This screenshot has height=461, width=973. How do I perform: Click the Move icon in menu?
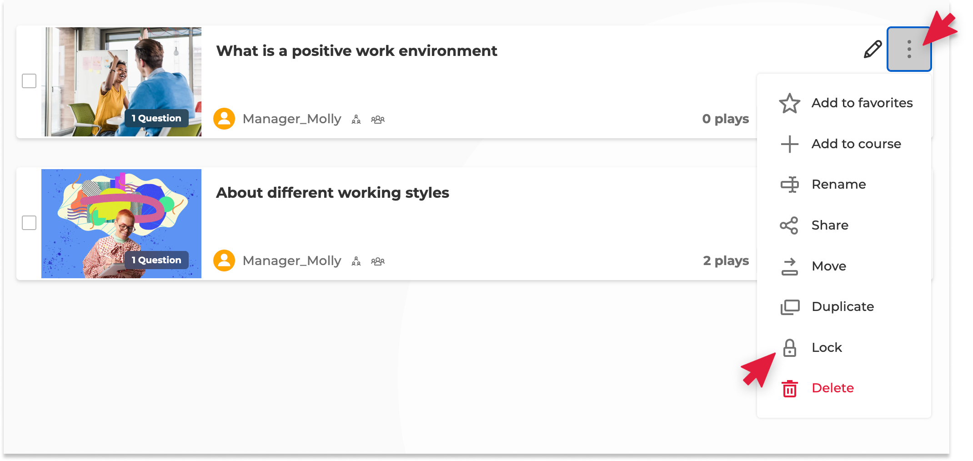[789, 266]
